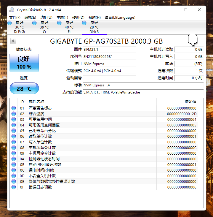This screenshot has width=213, height=217.
Task: Close the CrystalDiskInfo window
Action: point(199,10)
